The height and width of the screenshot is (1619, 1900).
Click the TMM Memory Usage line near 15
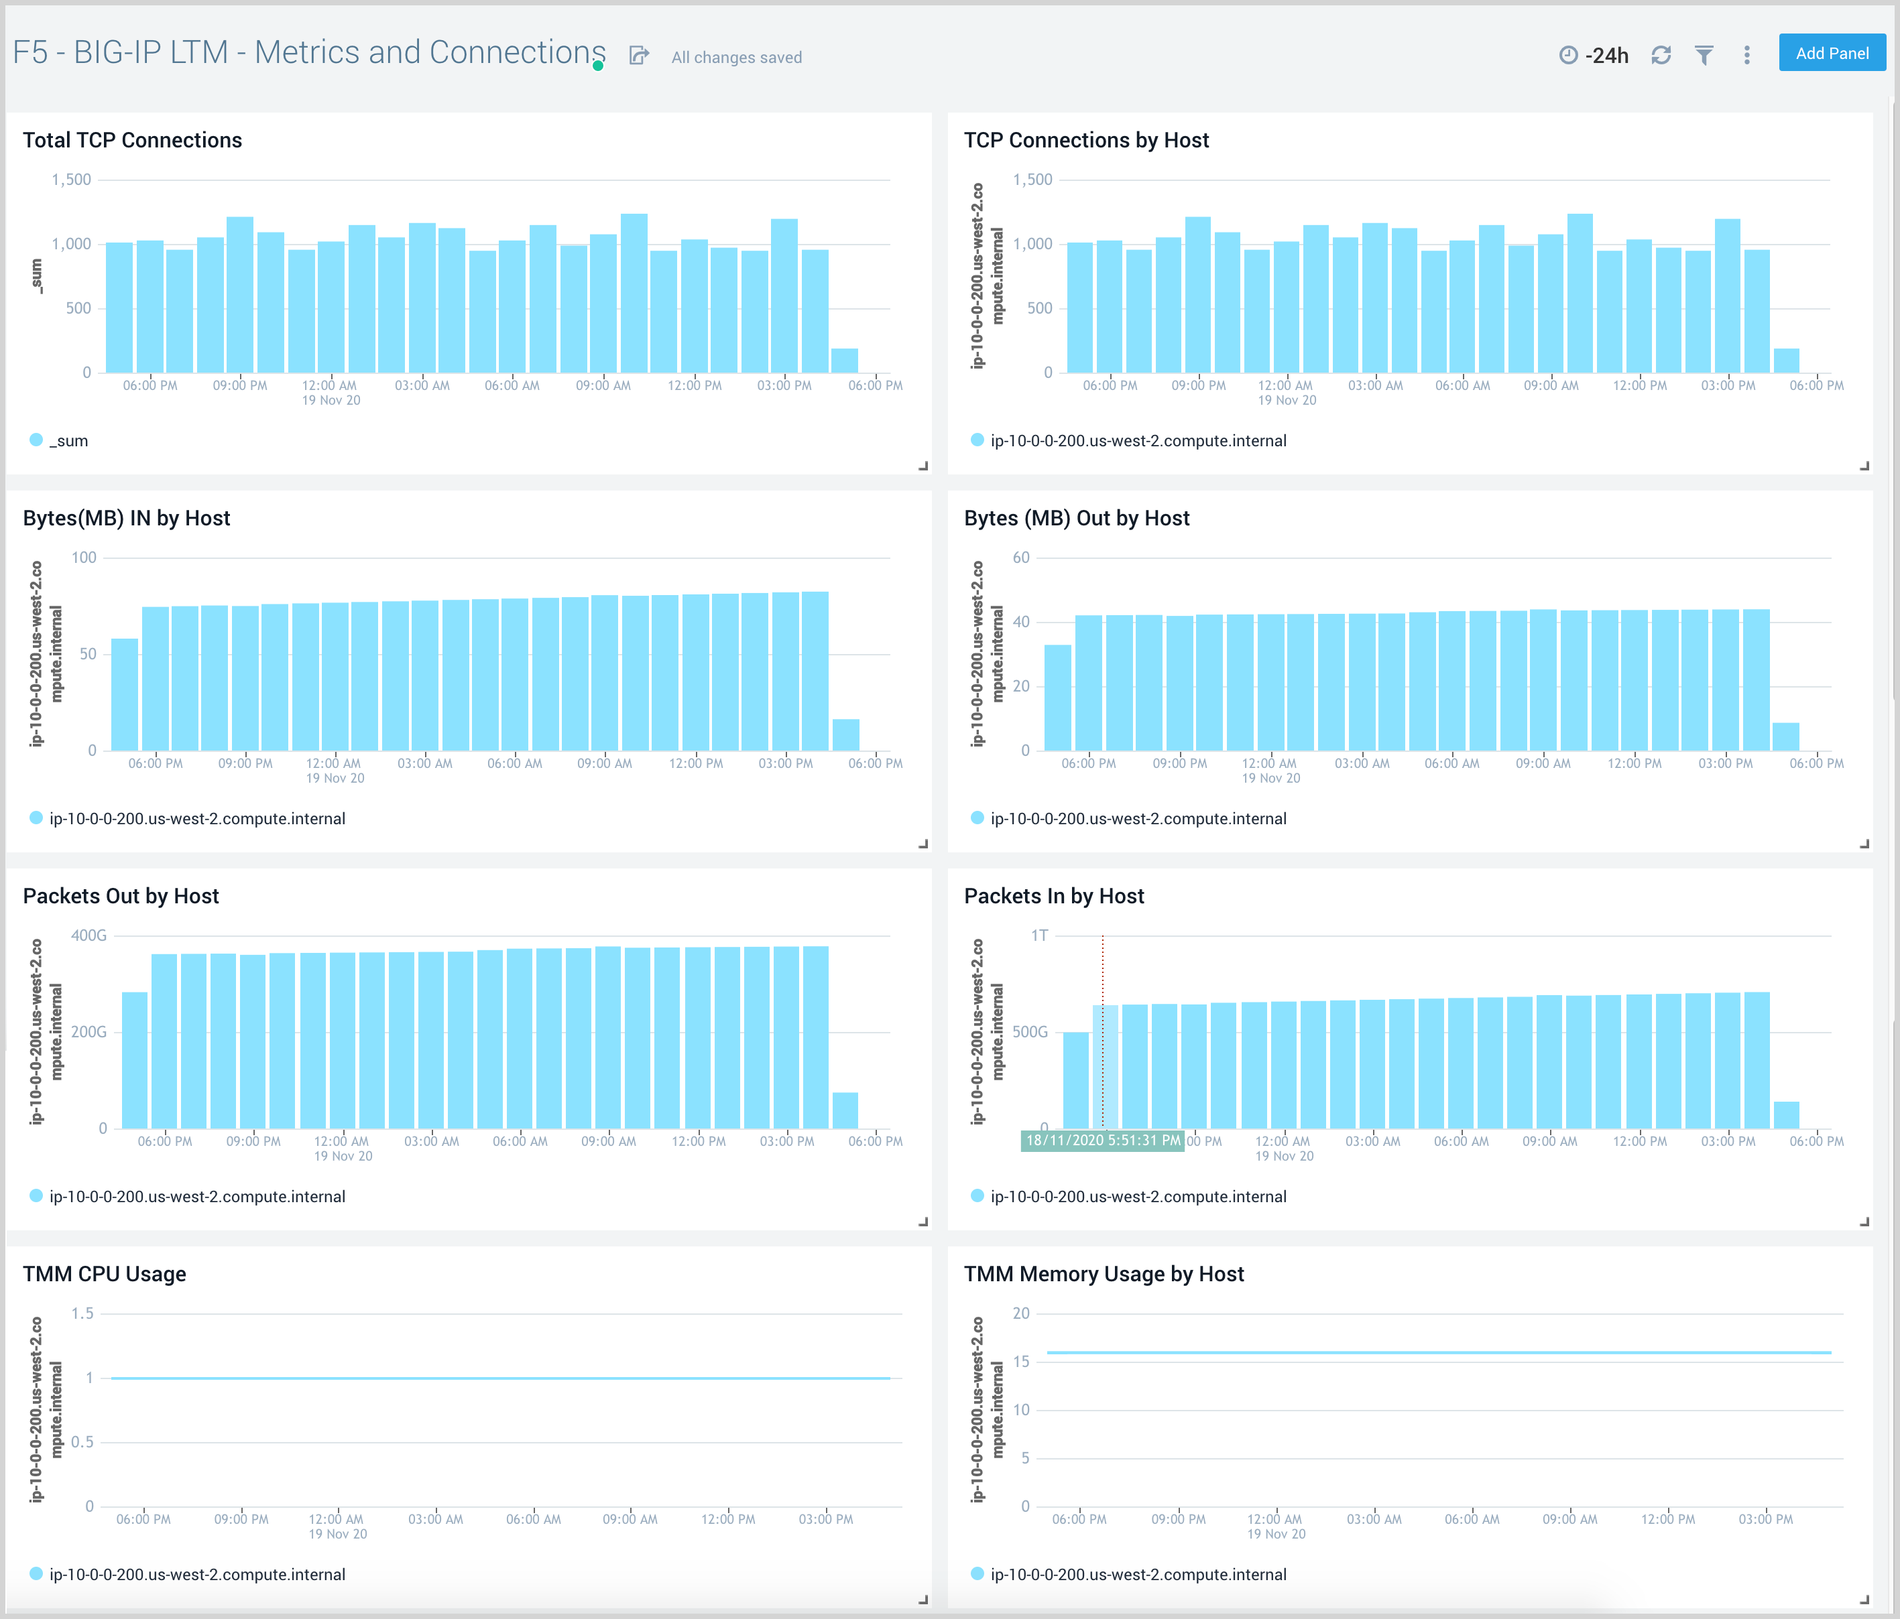pyautogui.click(x=1439, y=1352)
